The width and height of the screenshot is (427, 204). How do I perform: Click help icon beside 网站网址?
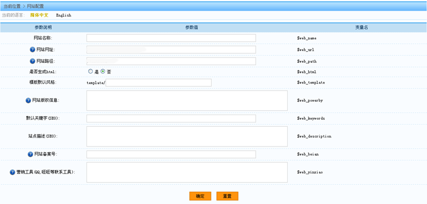[33, 50]
